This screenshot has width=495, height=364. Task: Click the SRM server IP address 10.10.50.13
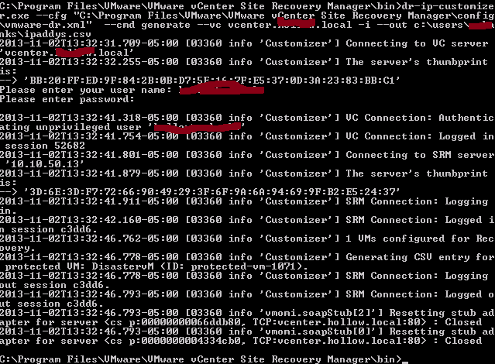(44, 164)
